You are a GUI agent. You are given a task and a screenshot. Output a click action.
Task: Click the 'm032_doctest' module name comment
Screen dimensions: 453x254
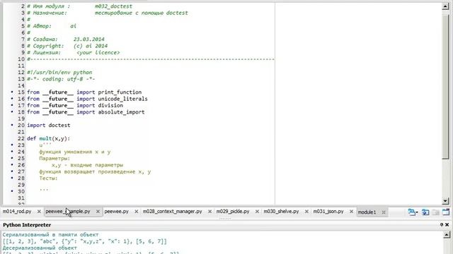click(x=113, y=6)
